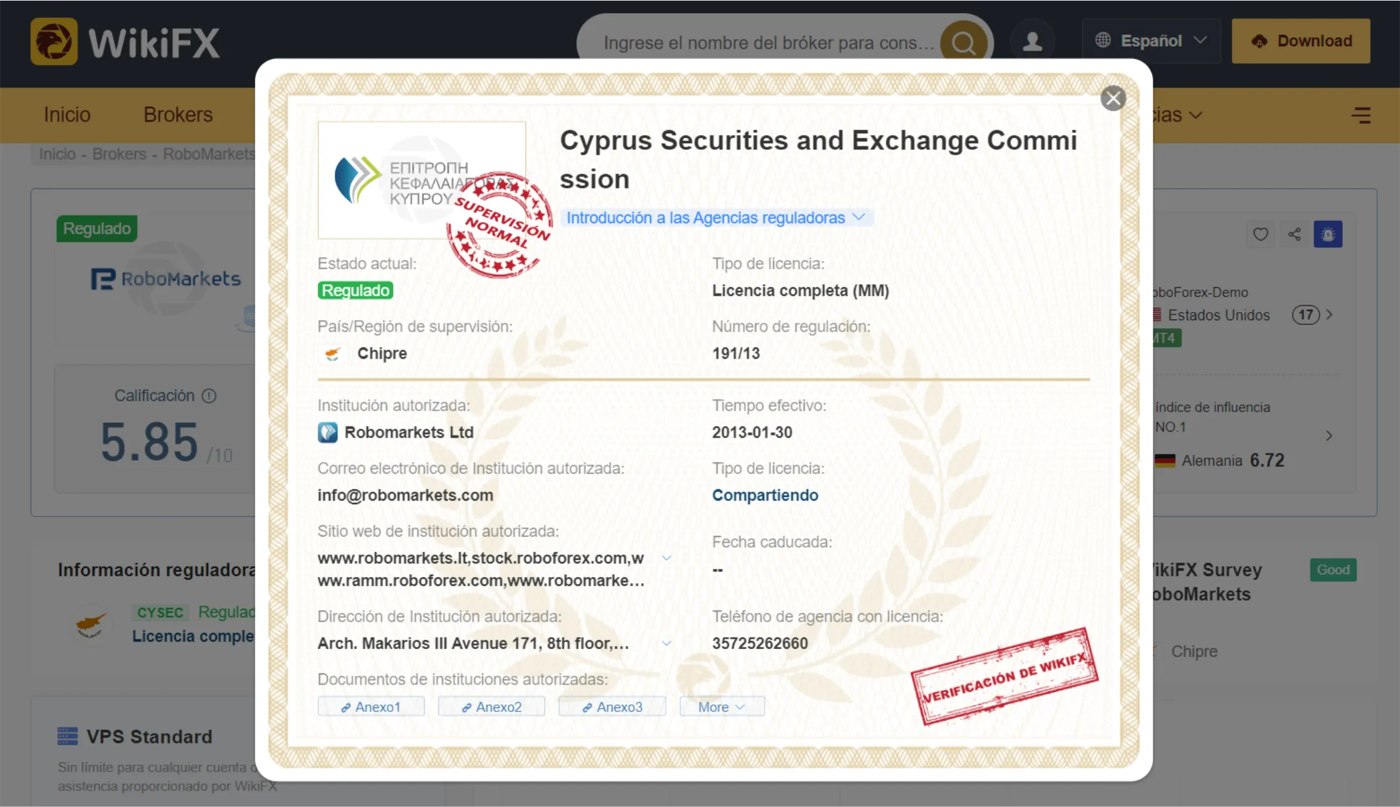Open the Brokers navigation tab
Viewport: 1400px width, 807px height.
(x=178, y=115)
